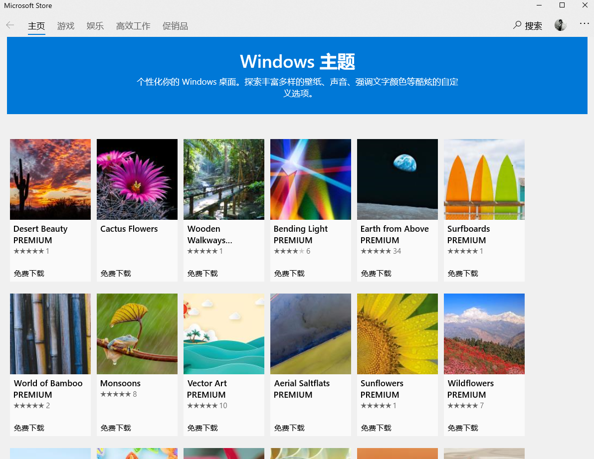Open the user account avatar

(560, 25)
